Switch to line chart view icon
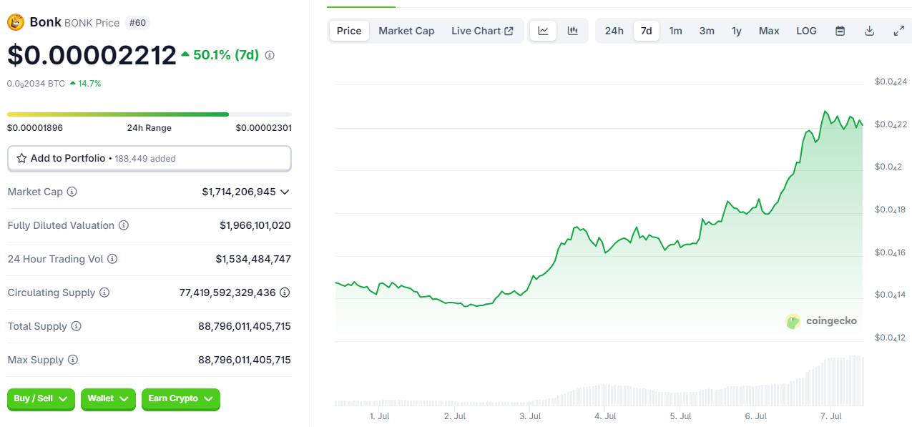 pos(543,31)
